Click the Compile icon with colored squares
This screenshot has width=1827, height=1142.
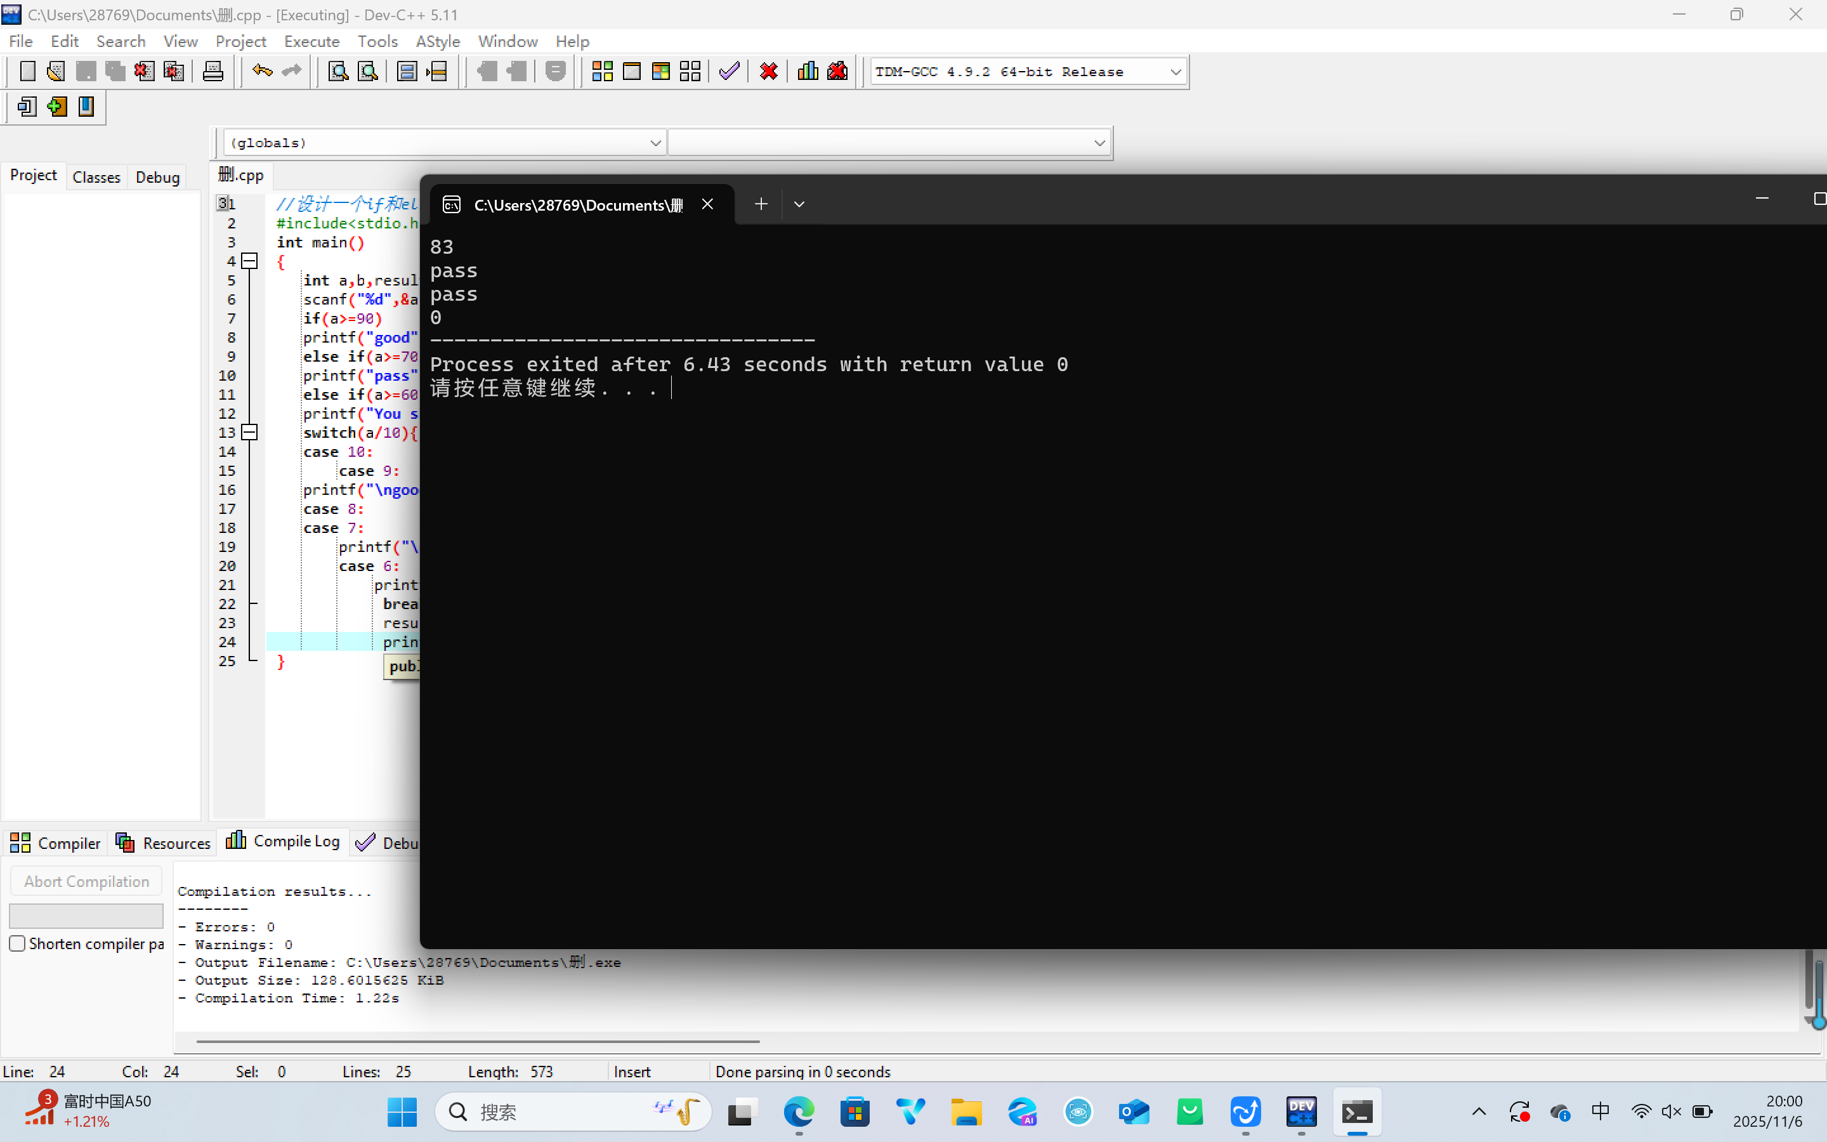[601, 72]
